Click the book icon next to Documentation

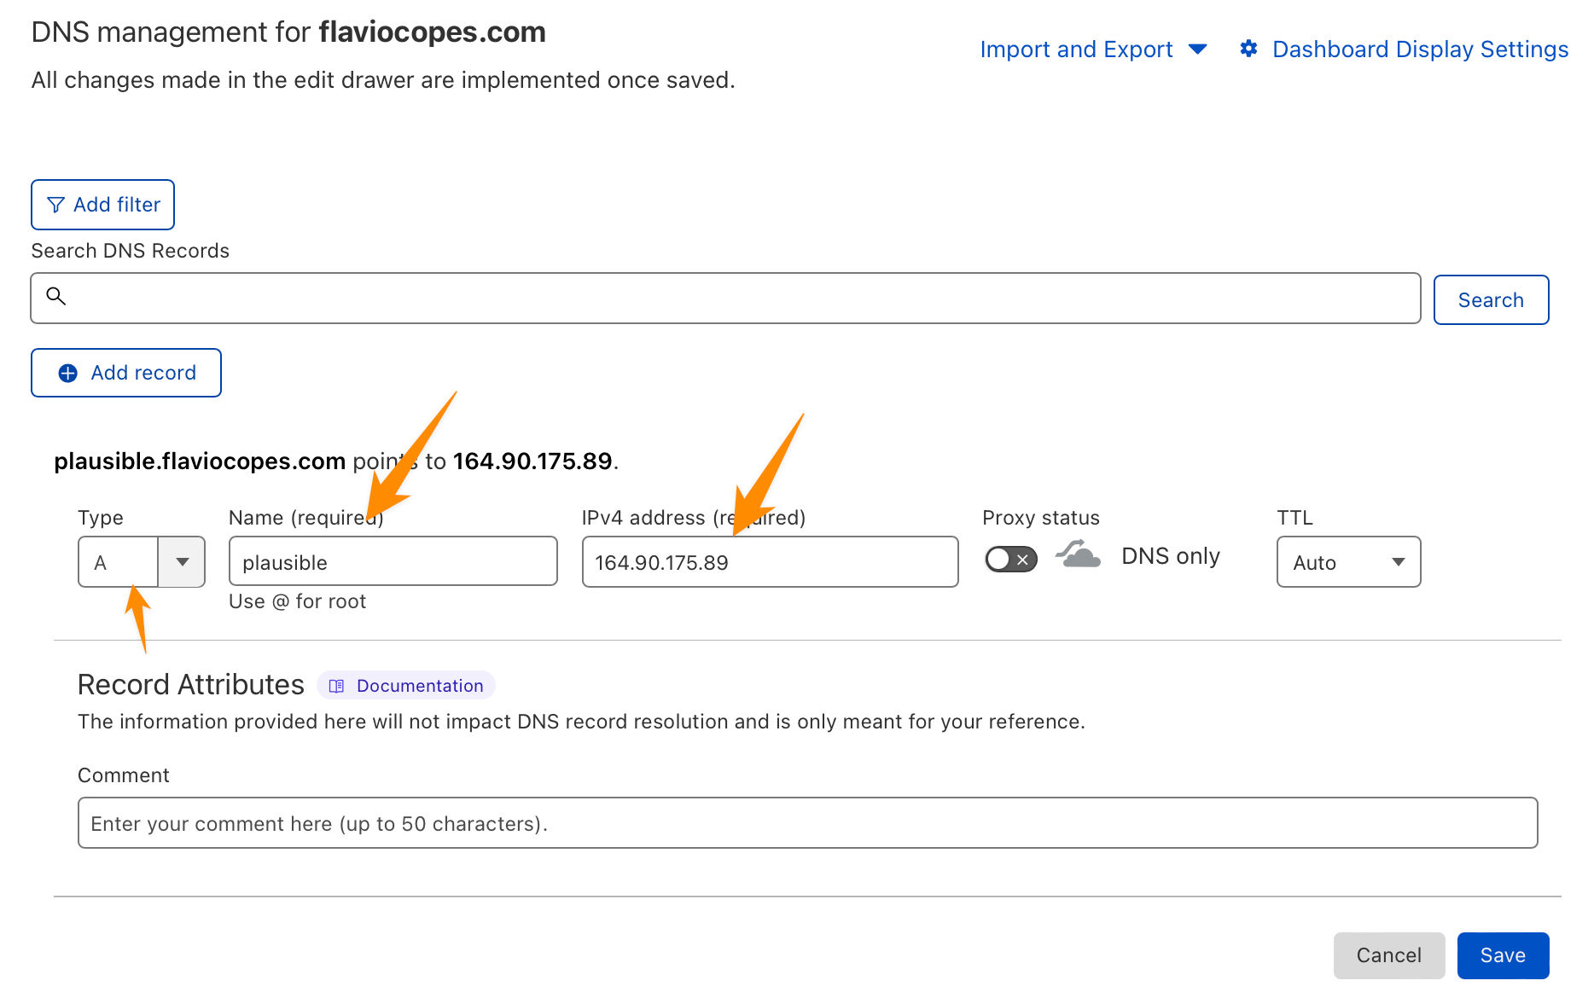[x=337, y=686]
